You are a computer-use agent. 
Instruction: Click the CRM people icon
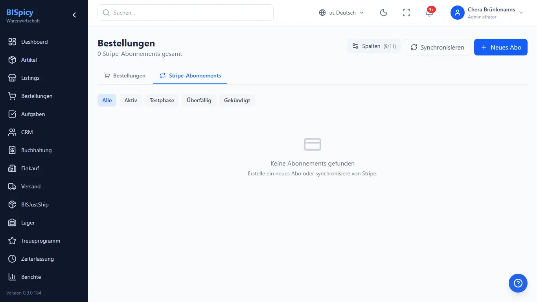pos(12,132)
